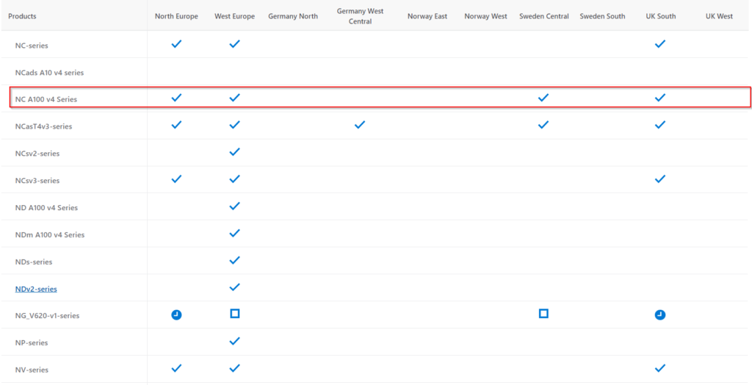Select the NC A100 v4 Series row label
Screen dimensions: 752x385
point(46,99)
